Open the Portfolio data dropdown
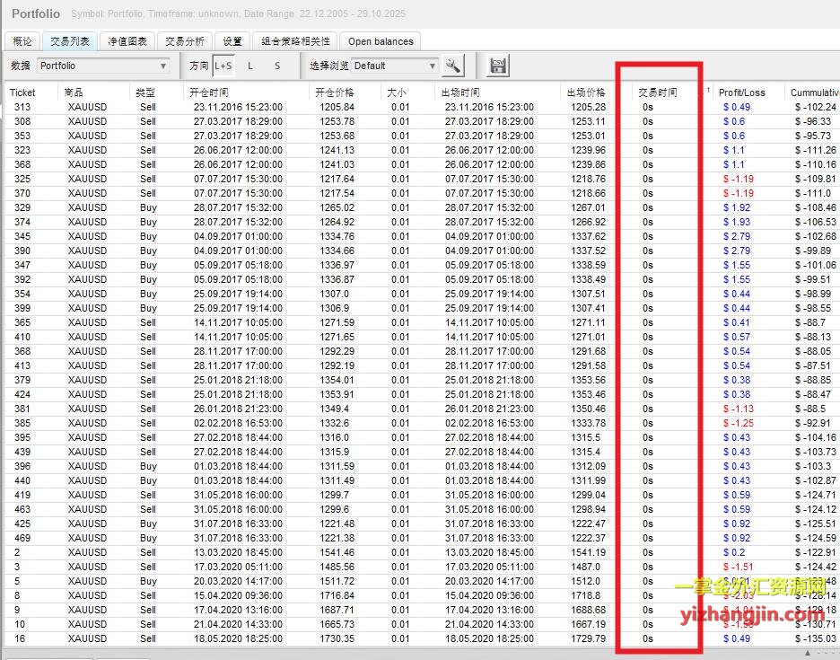The image size is (840, 660). 102,66
